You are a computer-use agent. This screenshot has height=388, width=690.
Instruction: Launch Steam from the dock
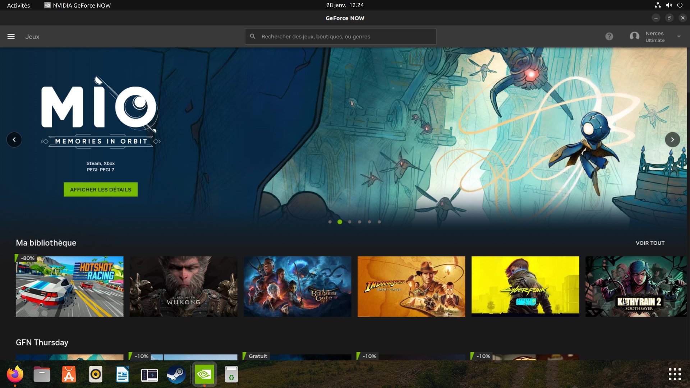(x=176, y=374)
